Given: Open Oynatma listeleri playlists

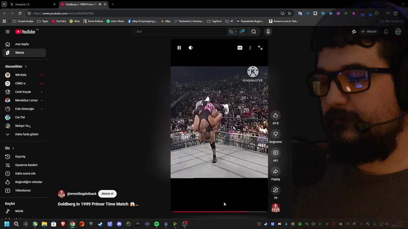Looking at the screenshot, I should [x=24, y=165].
